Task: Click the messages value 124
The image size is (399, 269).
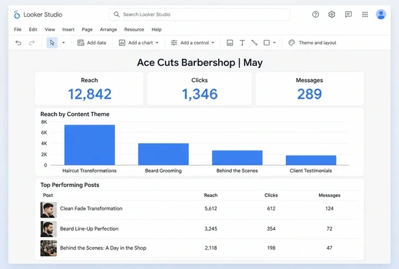Action: (x=329, y=208)
